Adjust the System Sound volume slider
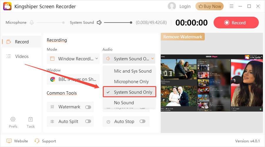 (x=118, y=23)
